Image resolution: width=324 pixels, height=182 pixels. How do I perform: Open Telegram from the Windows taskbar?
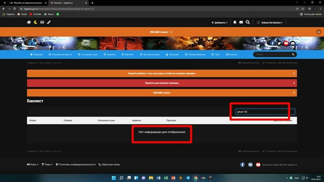[x=188, y=178]
